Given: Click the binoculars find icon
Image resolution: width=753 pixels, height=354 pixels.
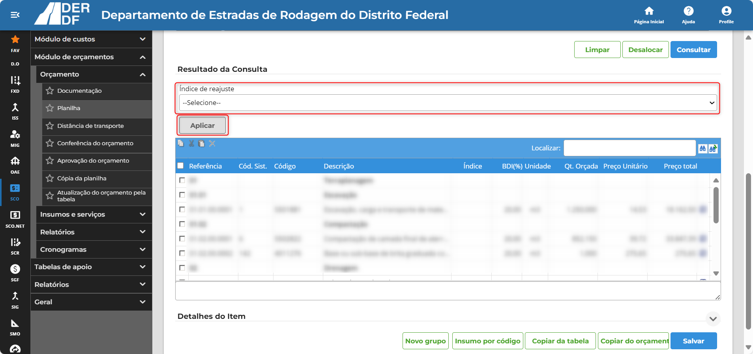Looking at the screenshot, I should [702, 148].
